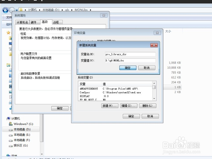
Task: Click the variable column header
Action: pos(90,84)
